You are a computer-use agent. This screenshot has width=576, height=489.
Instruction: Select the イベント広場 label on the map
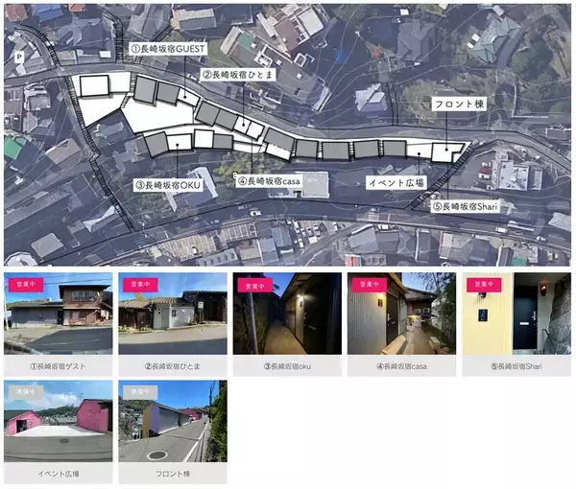pyautogui.click(x=396, y=180)
